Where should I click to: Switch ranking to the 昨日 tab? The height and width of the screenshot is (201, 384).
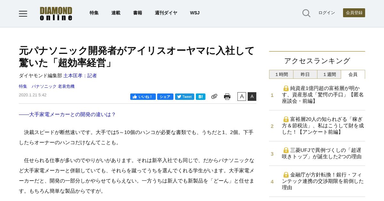click(305, 74)
